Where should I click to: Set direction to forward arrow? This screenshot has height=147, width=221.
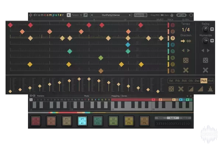click(183, 41)
